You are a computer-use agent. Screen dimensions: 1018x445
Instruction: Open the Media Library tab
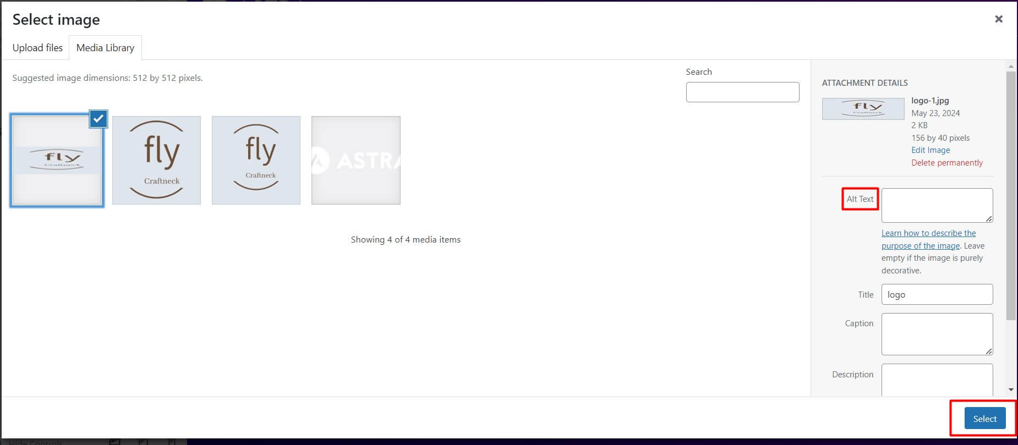(105, 48)
